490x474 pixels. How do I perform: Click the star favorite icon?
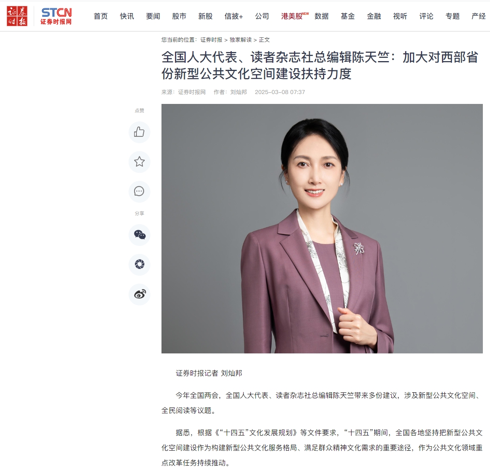(139, 162)
